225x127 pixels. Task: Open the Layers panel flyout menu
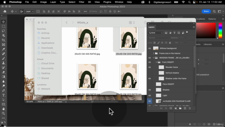pyautogui.click(x=194, y=27)
